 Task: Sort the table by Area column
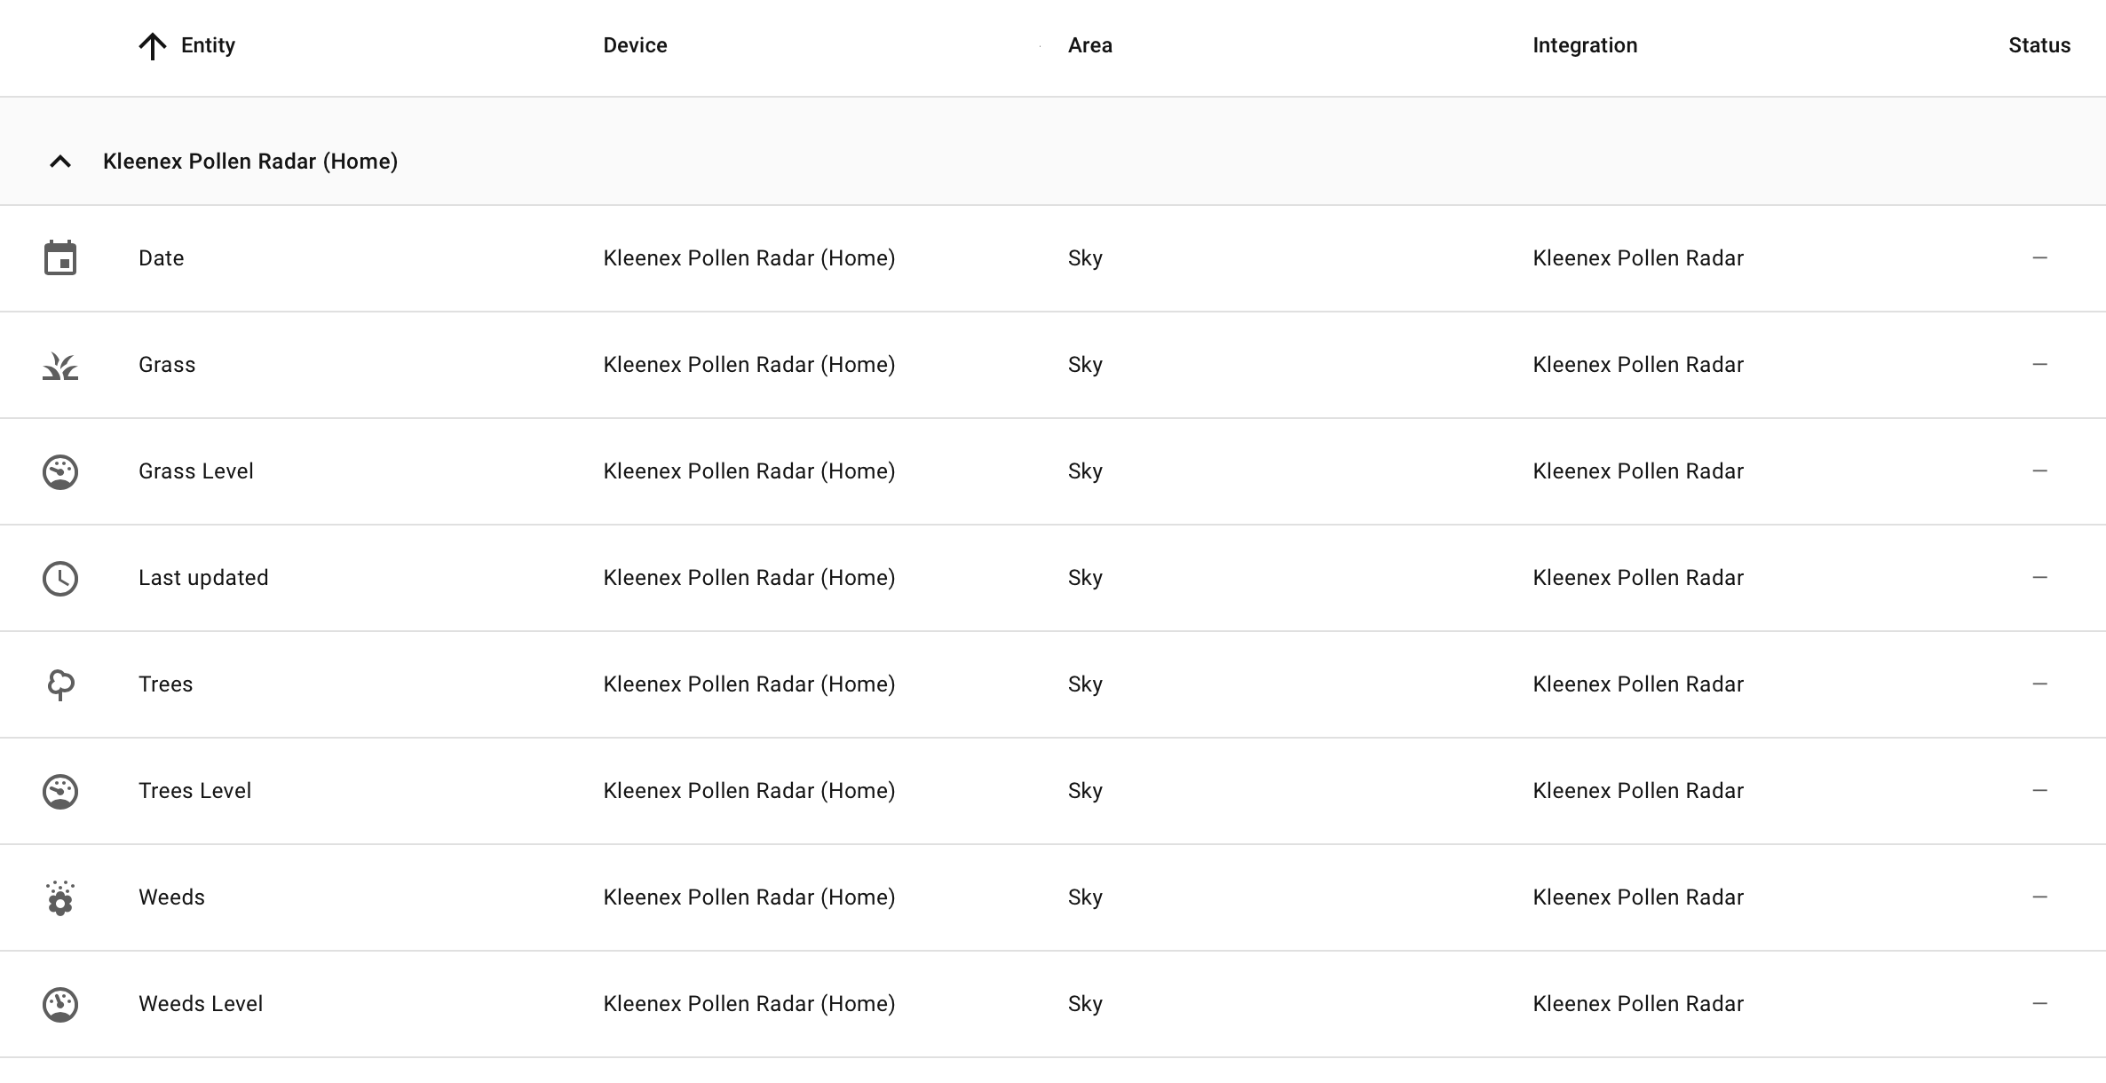tap(1089, 45)
